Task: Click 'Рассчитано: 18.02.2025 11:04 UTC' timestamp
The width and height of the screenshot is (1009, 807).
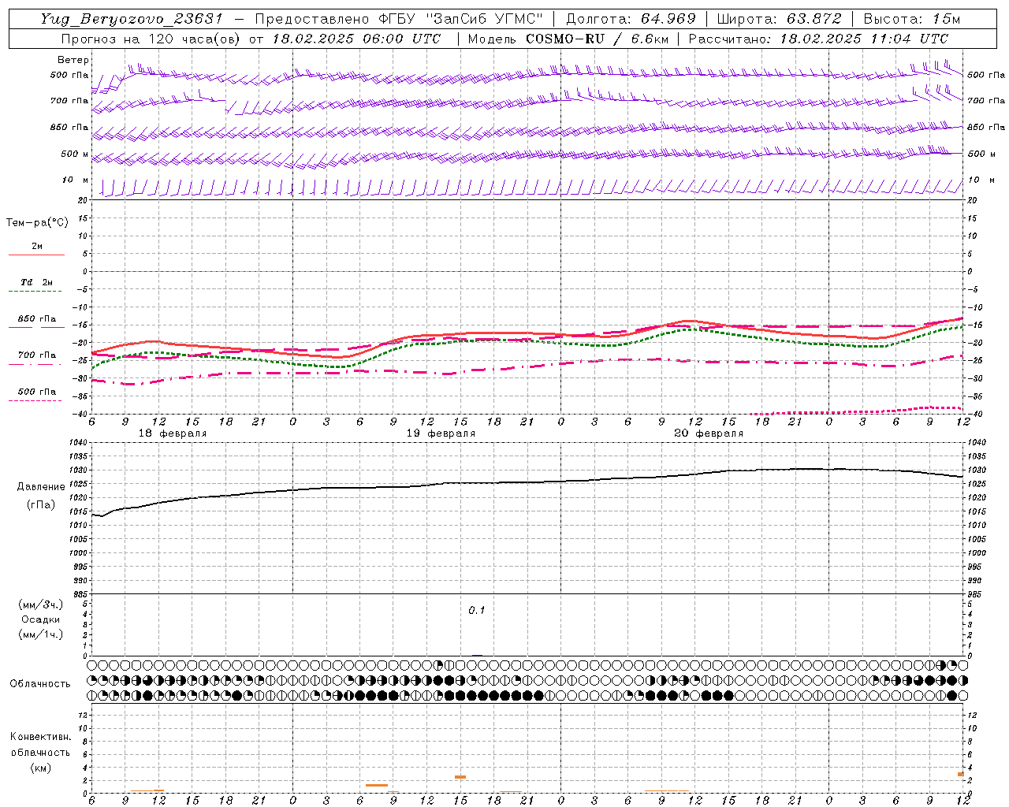Action: 818,39
